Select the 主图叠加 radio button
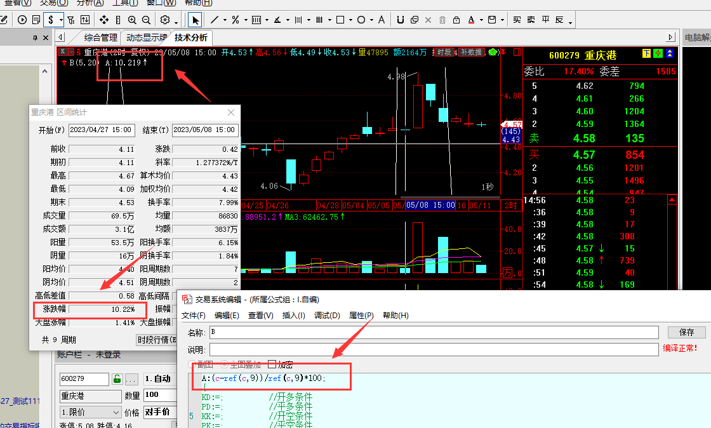Image resolution: width=711 pixels, height=428 pixels. click(x=224, y=364)
